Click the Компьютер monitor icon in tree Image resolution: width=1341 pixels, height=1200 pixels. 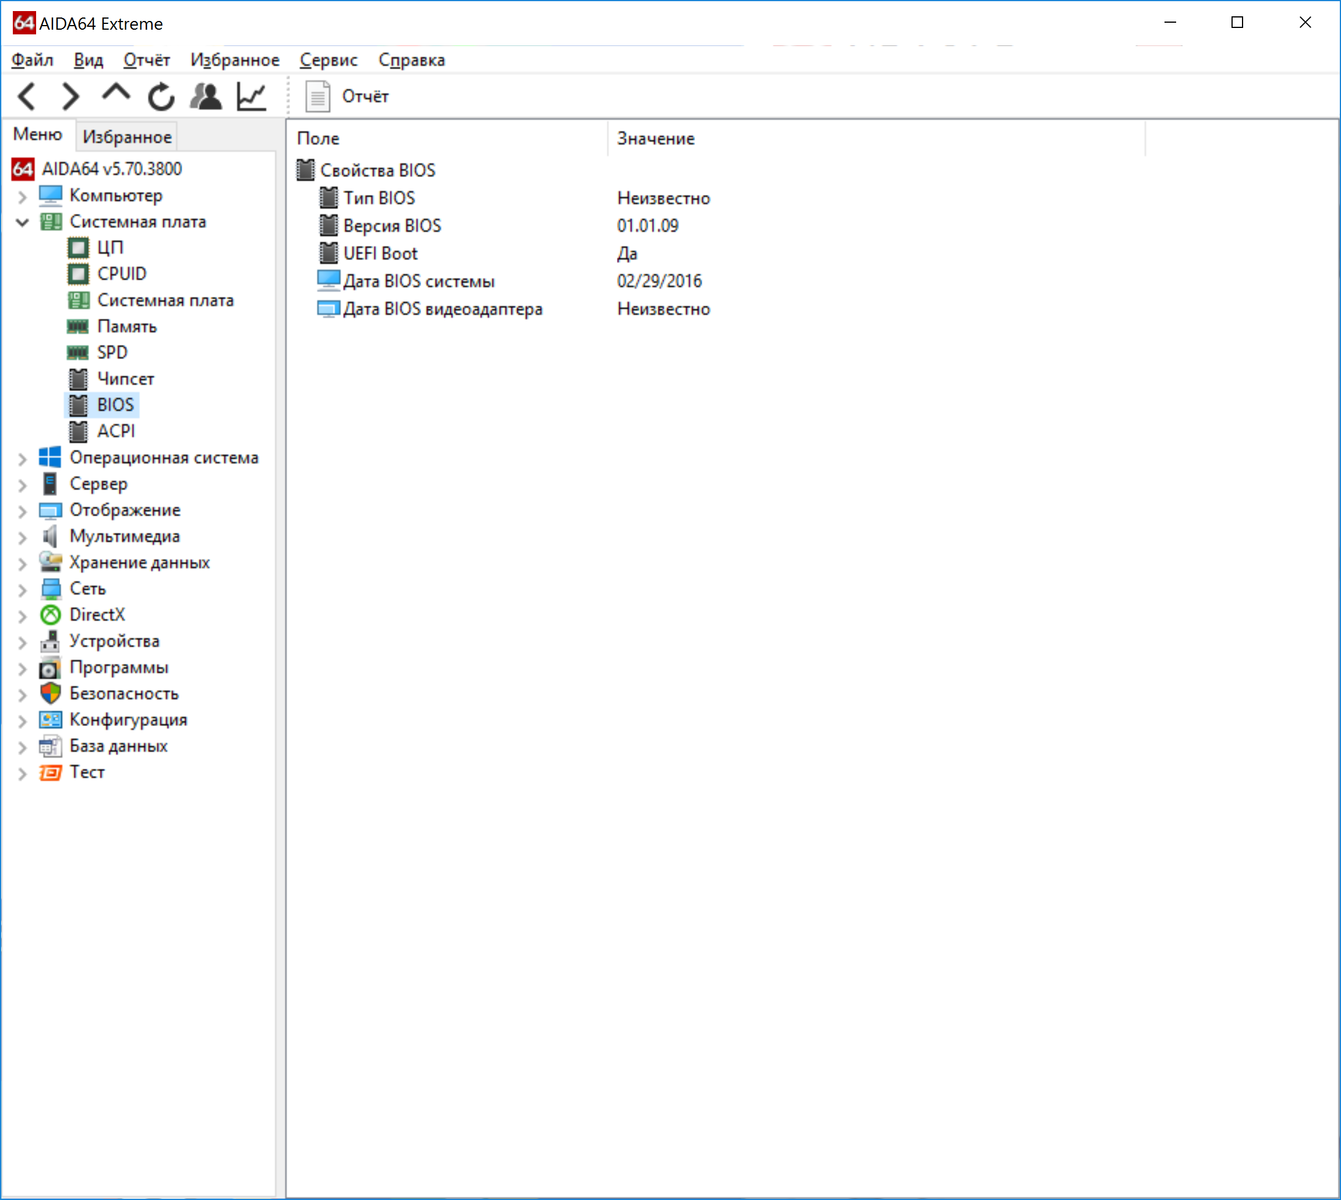click(x=51, y=195)
